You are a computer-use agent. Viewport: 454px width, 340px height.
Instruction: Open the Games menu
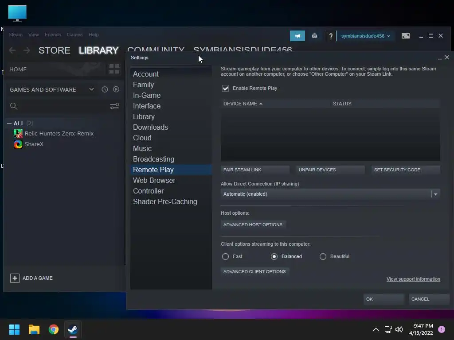point(74,35)
